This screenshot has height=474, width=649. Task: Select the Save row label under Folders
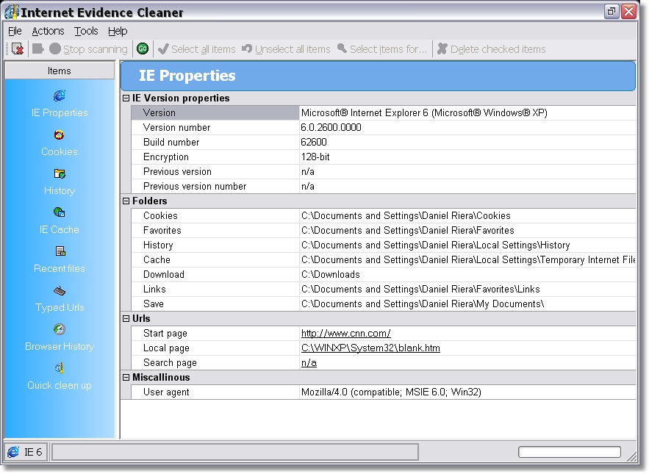coord(154,304)
